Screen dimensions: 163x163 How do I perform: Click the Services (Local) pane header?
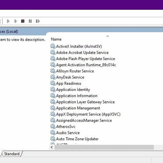tap(9, 32)
